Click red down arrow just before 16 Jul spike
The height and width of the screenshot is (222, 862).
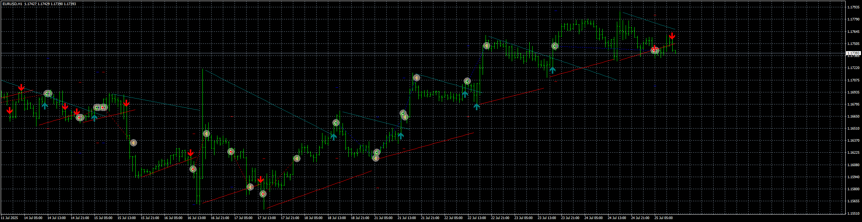[x=190, y=153]
